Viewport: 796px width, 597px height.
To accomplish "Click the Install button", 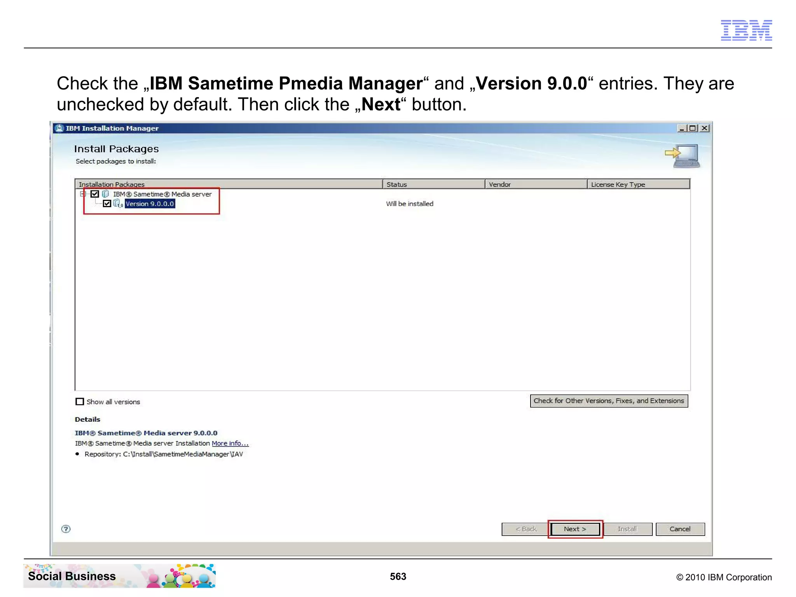I will pos(627,529).
